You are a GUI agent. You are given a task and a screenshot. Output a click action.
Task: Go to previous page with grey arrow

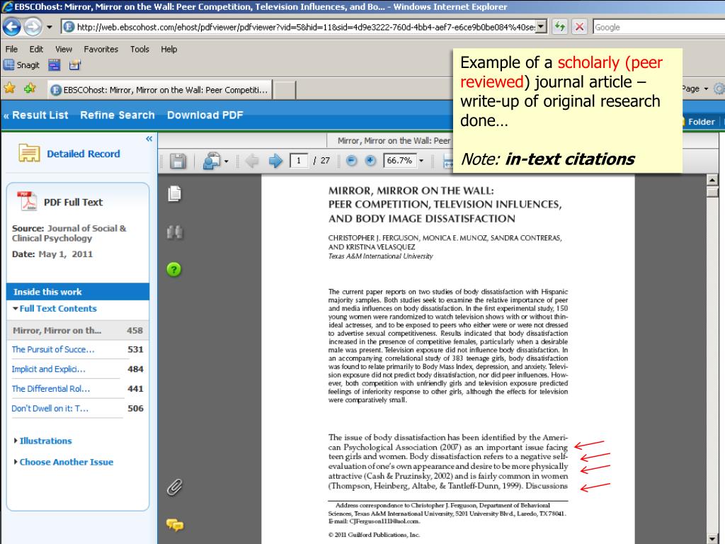252,161
